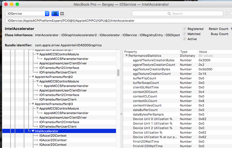
Task: Select the highlighted IntelAccelerator row
Action: [59, 131]
